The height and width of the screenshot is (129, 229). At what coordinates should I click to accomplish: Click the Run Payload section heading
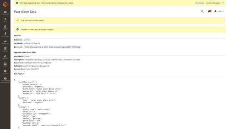point(19,74)
